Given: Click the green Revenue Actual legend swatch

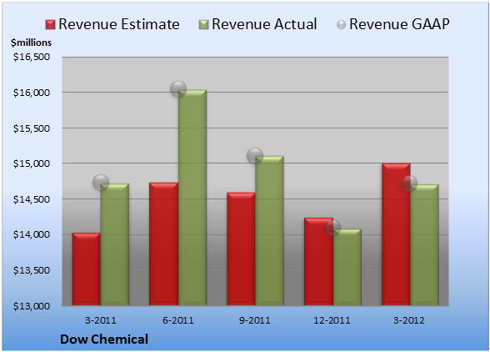Looking at the screenshot, I should tap(203, 25).
